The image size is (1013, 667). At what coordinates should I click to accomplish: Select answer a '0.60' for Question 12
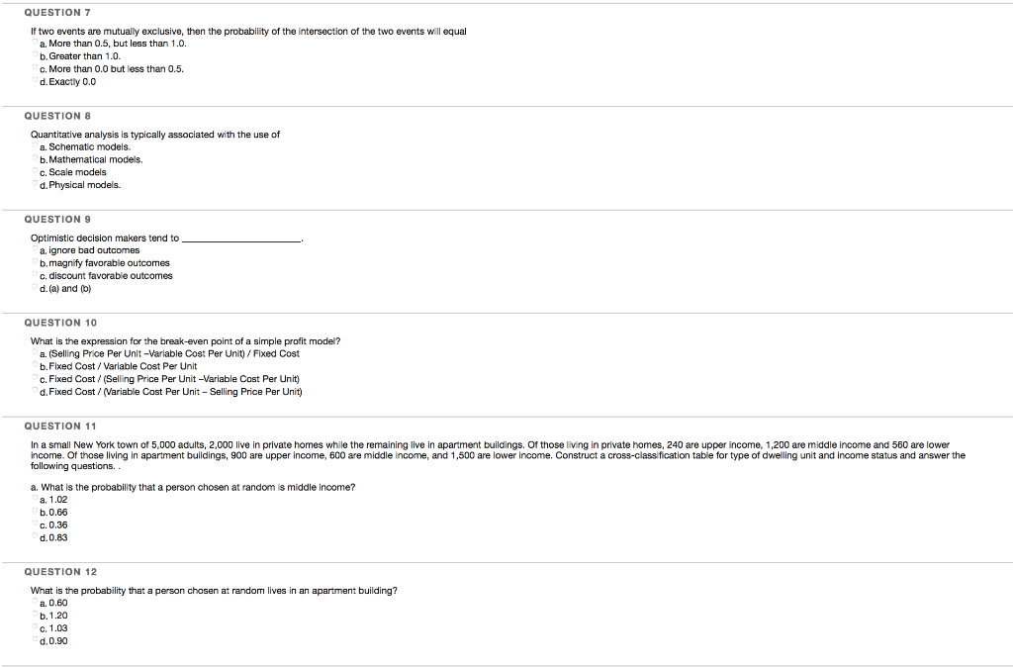coord(33,602)
